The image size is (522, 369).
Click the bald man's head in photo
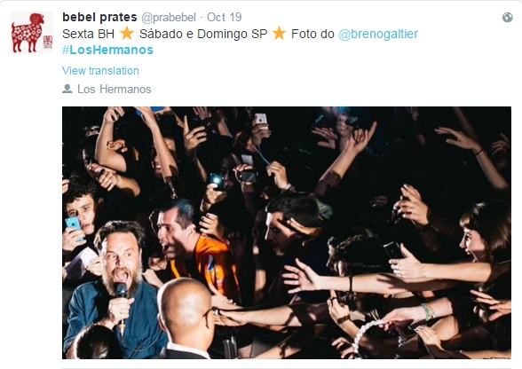[x=185, y=308]
